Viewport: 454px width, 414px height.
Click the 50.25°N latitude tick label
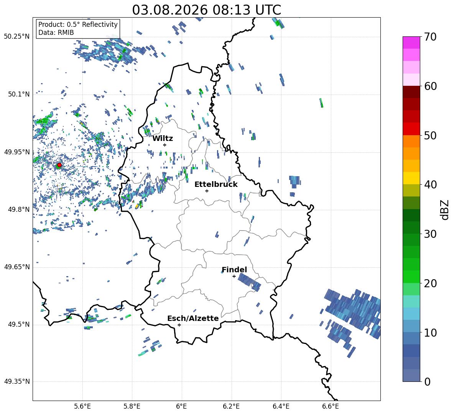point(16,37)
